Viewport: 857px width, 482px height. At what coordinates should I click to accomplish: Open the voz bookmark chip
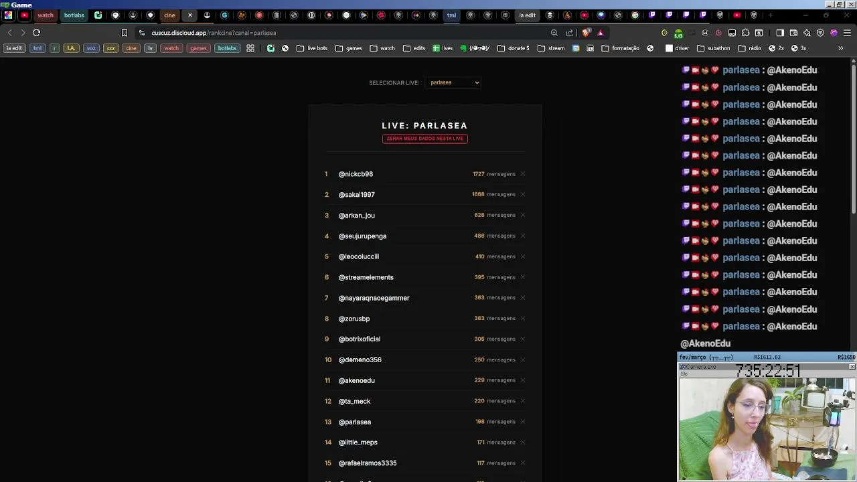point(91,48)
